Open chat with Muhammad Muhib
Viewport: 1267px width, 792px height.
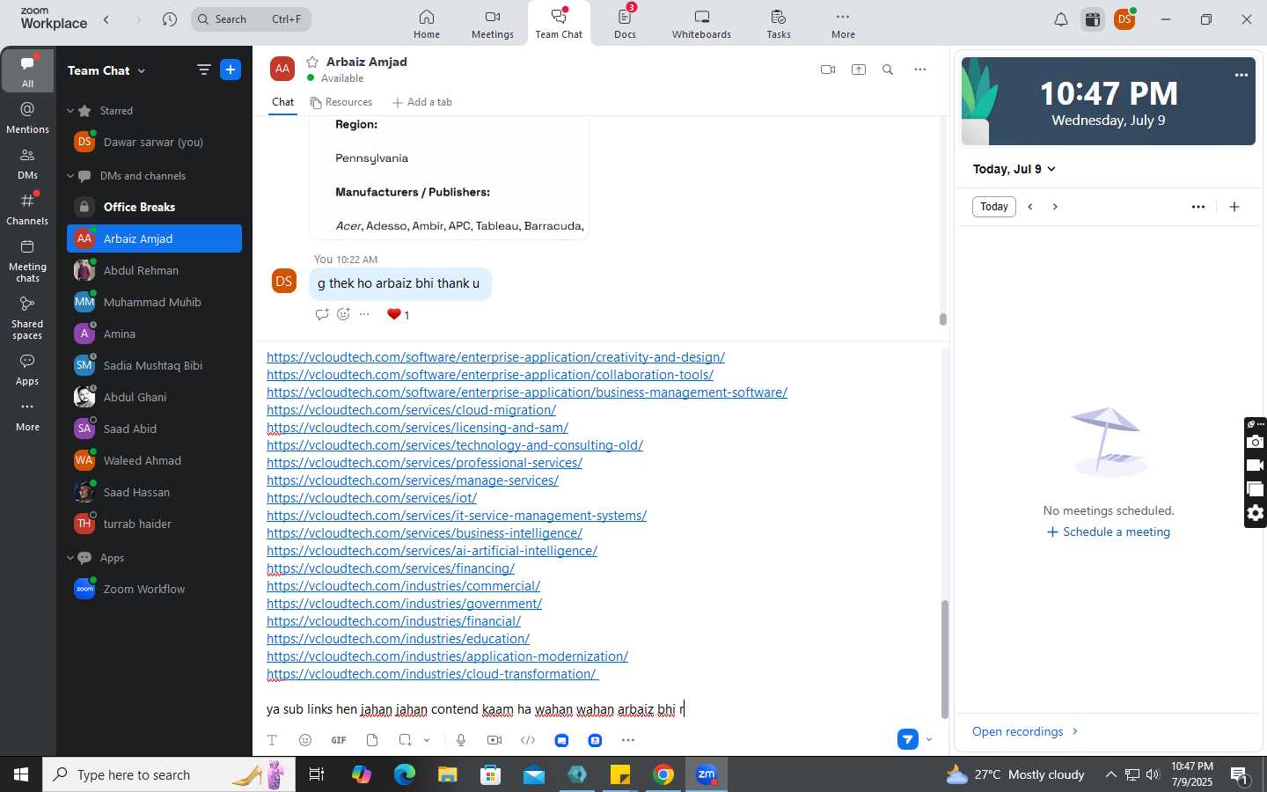(154, 302)
